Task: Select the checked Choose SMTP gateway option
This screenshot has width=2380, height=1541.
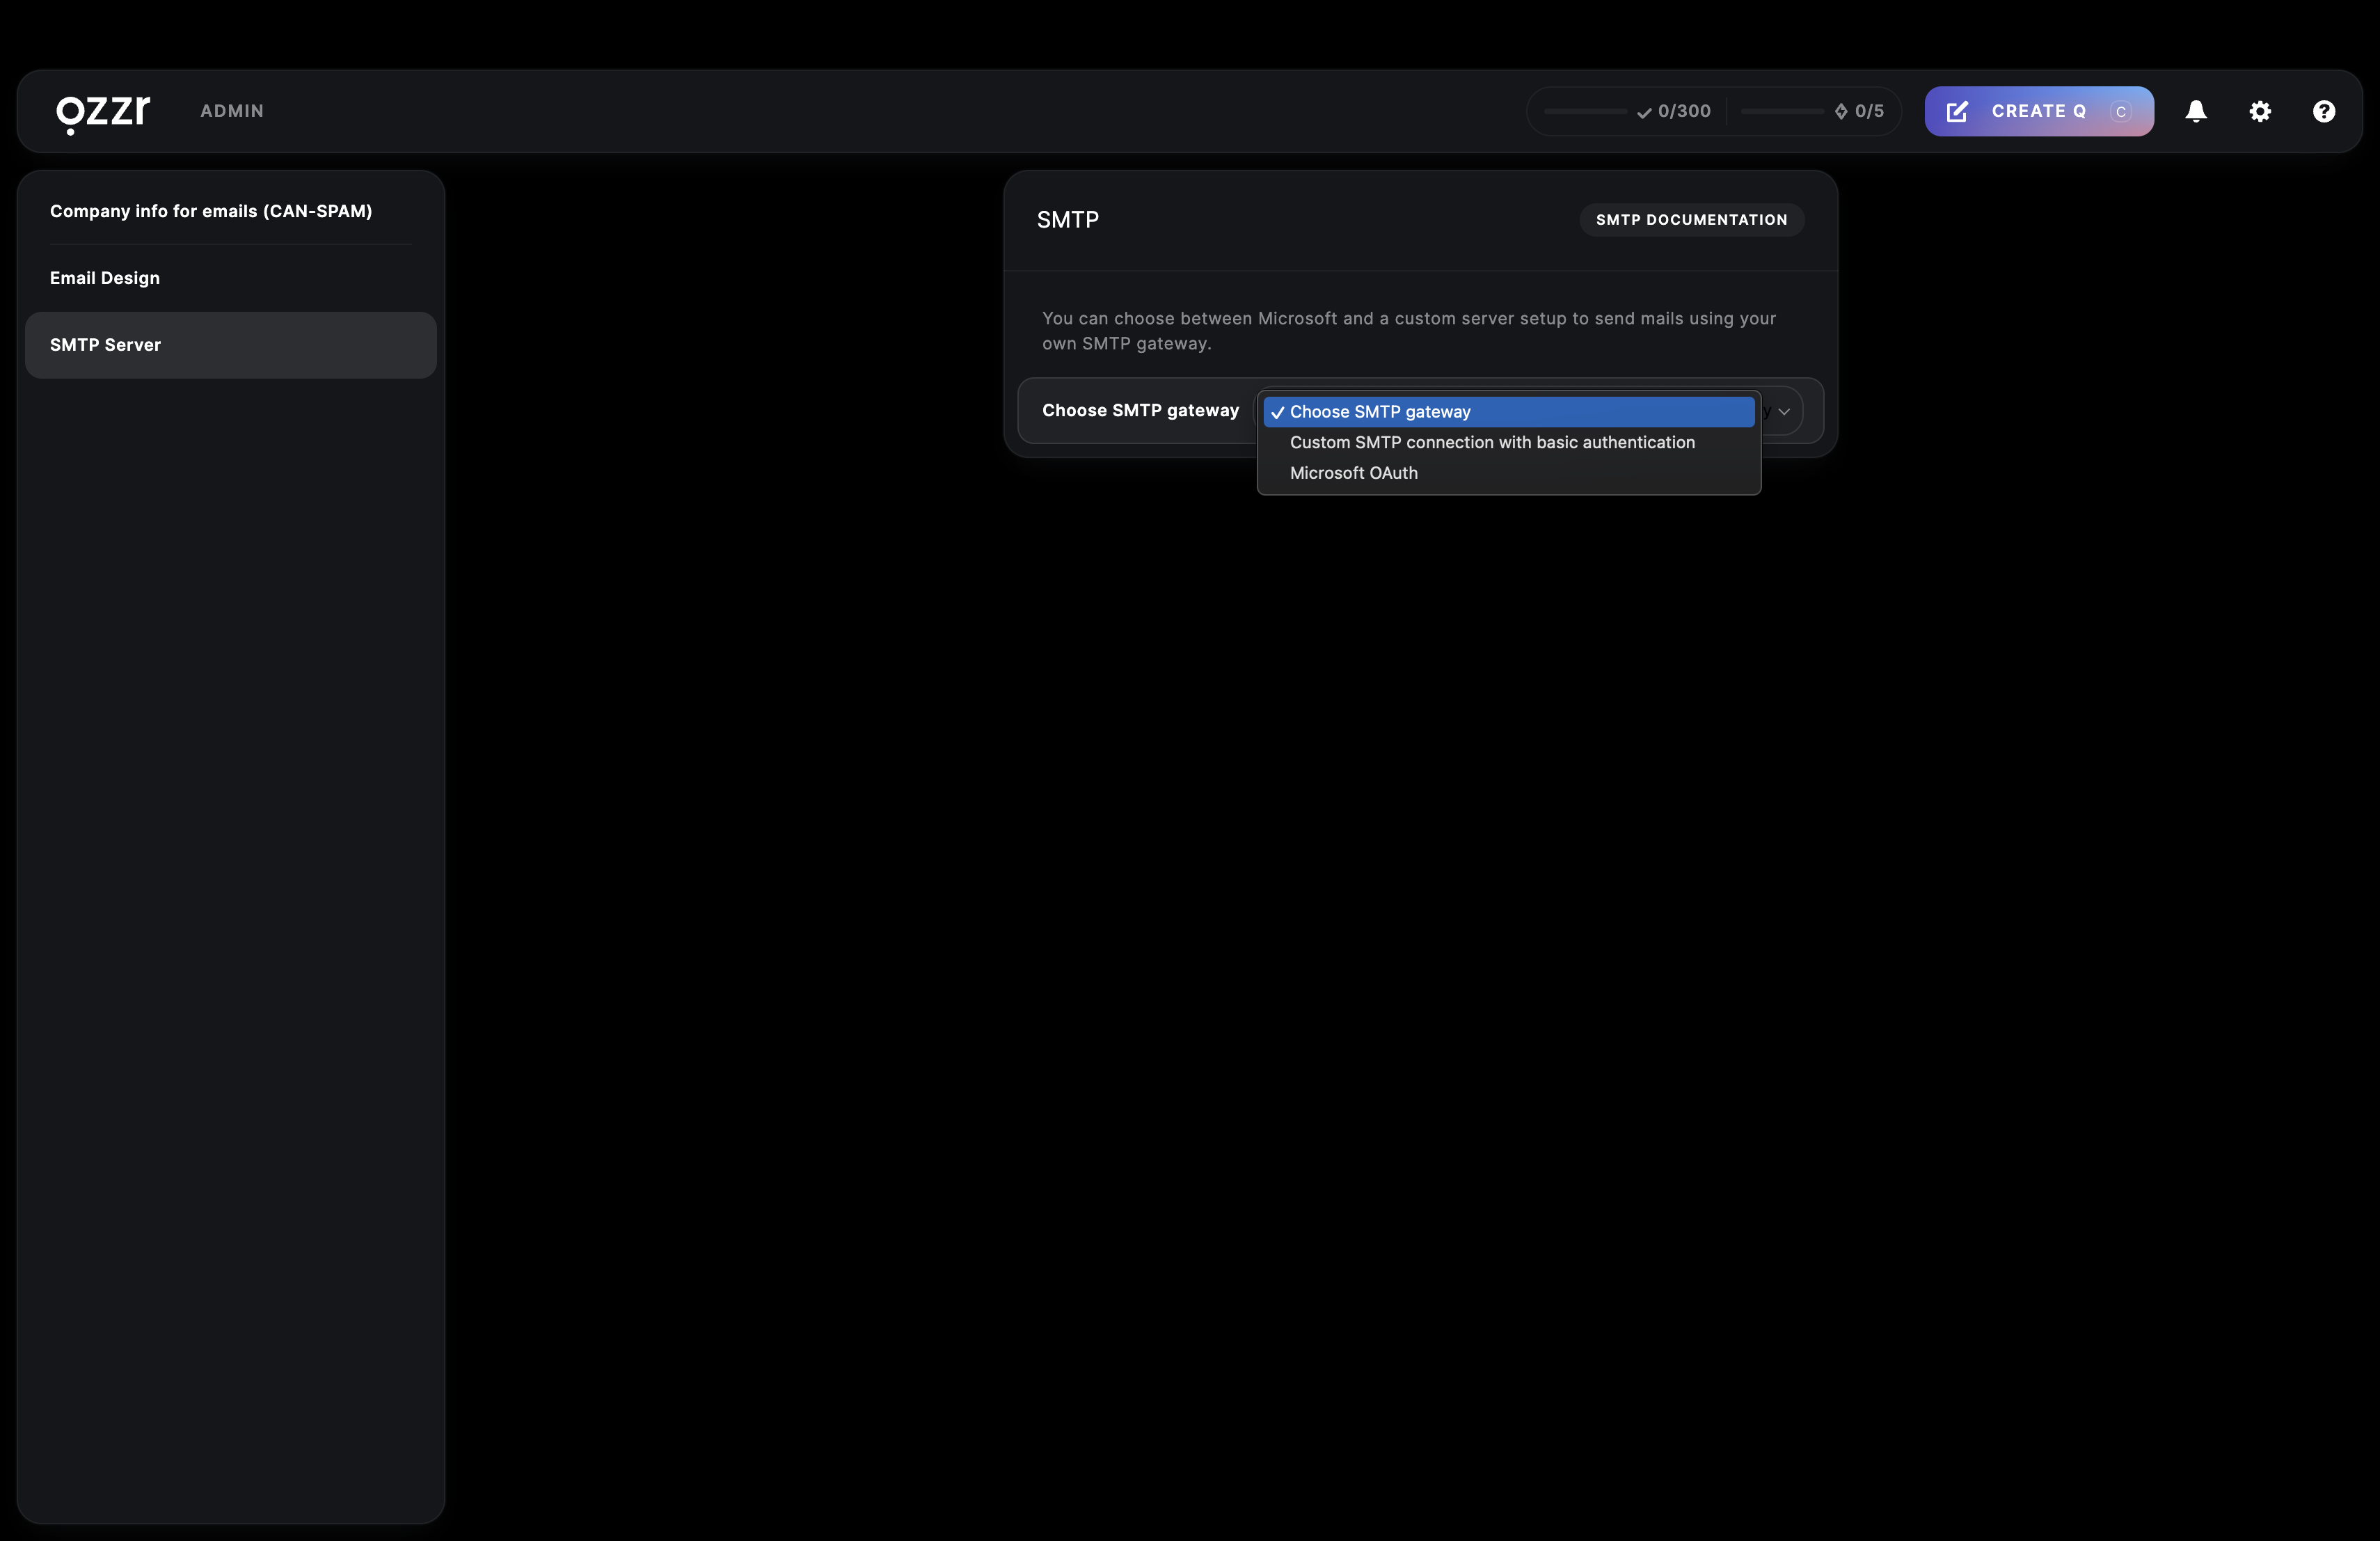Action: pos(1380,412)
